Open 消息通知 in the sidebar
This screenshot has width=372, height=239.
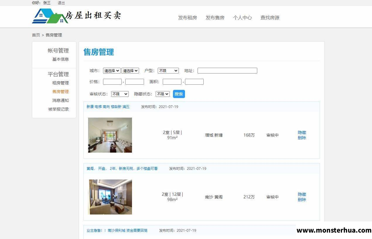[61, 100]
